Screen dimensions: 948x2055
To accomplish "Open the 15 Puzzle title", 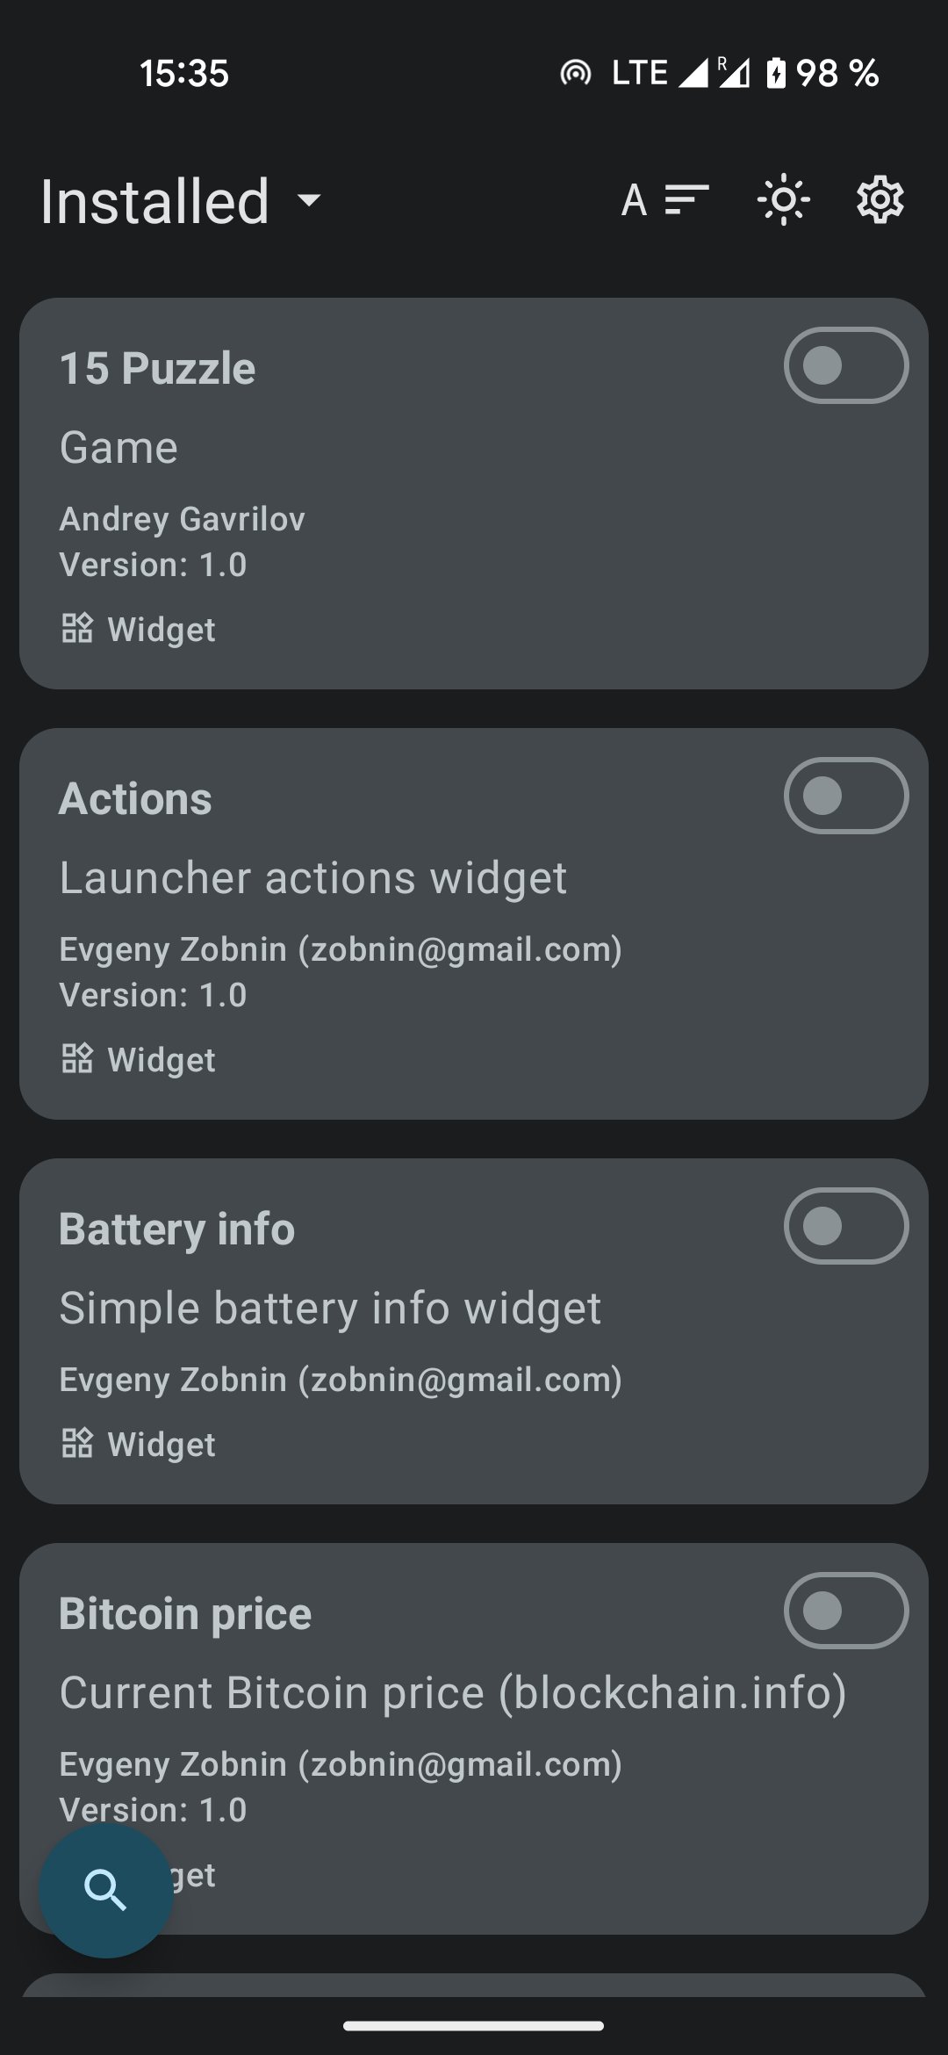I will click(x=157, y=368).
